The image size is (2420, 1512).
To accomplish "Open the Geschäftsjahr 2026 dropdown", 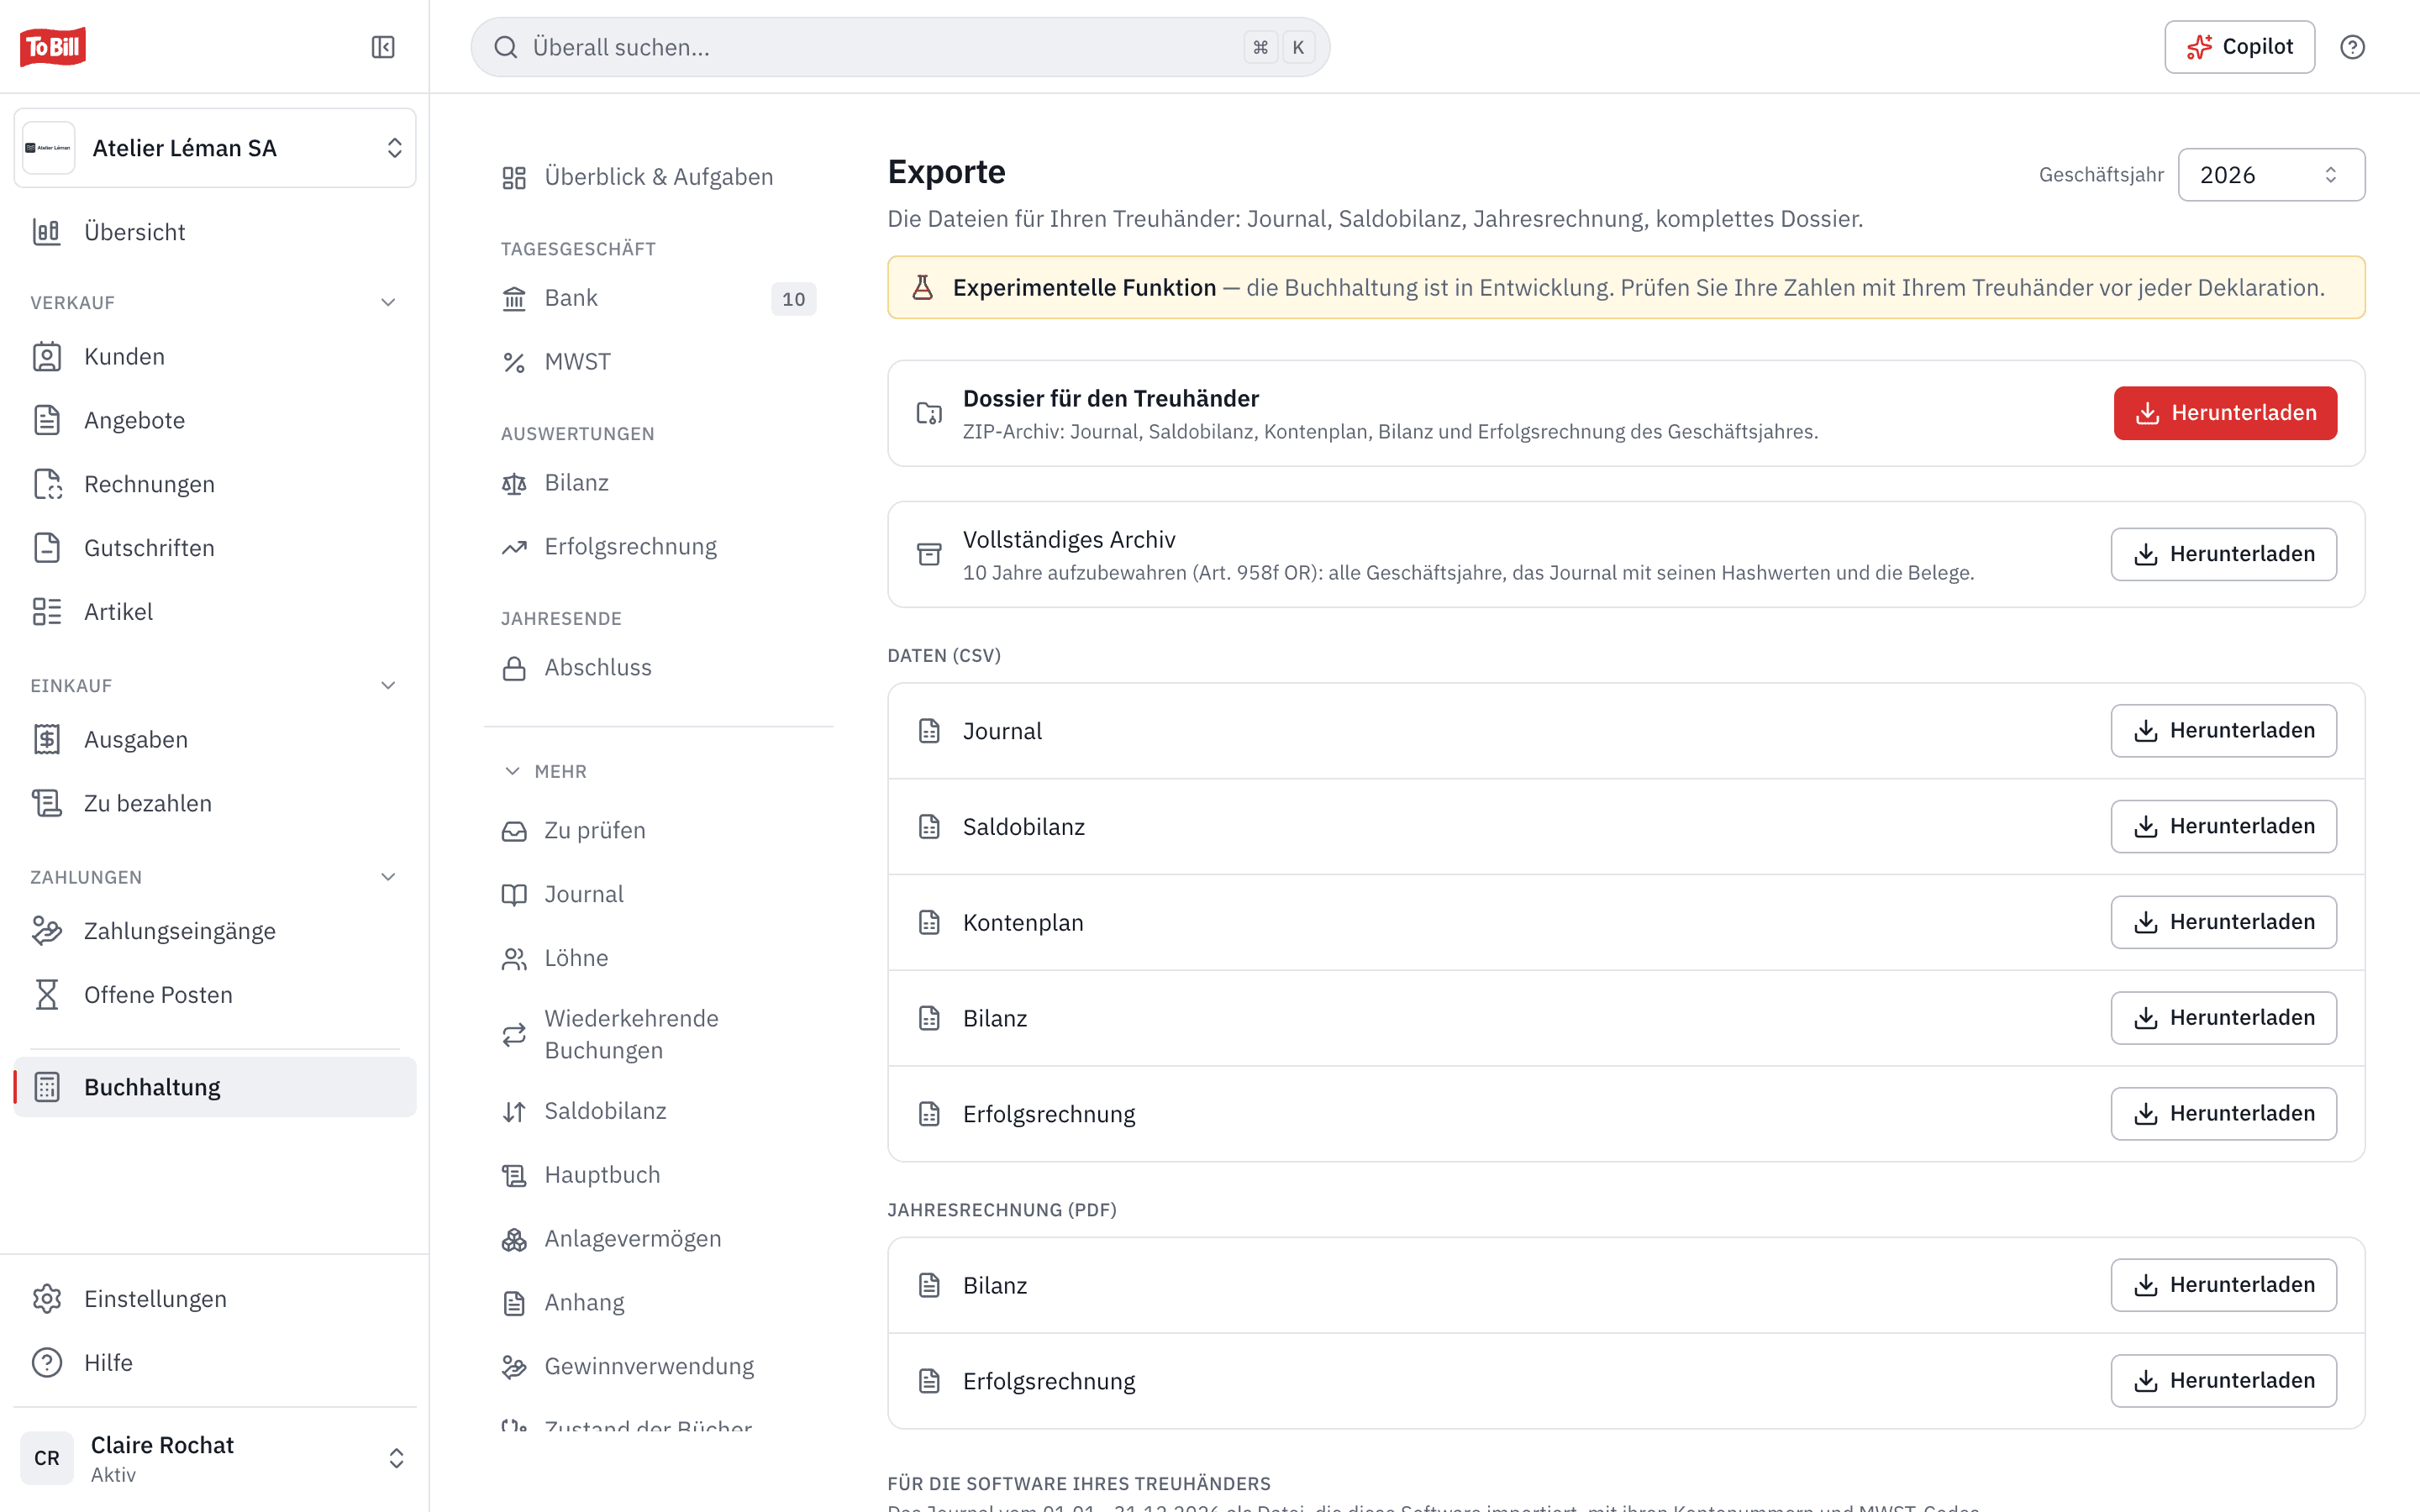I will coord(2271,175).
